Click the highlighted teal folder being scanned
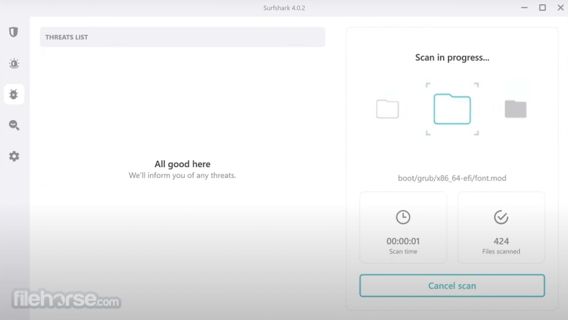 [x=452, y=109]
